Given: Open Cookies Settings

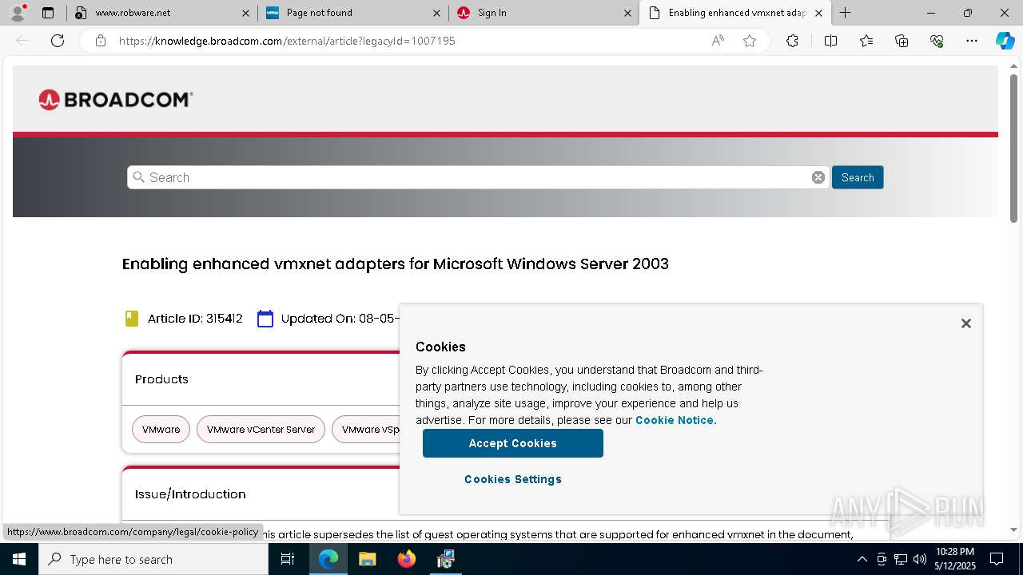Looking at the screenshot, I should coord(513,479).
